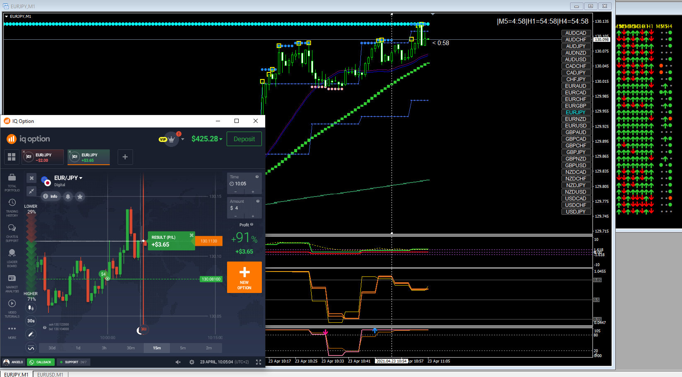This screenshot has height=377, width=682.
Task: Add EUR/JPY to favorites with the star
Action: tap(80, 197)
